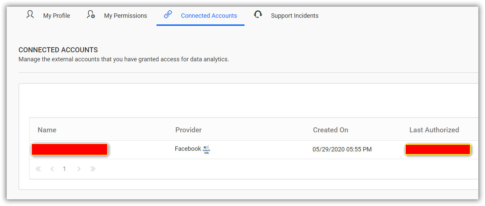Click the 'Manage the external accounts' description text

(124, 59)
